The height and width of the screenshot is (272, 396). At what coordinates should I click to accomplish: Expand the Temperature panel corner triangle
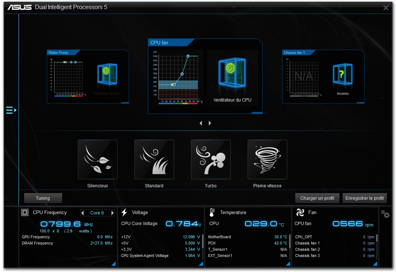tap(288, 264)
